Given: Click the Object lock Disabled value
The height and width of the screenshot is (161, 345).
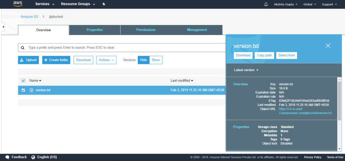Looking at the screenshot, I should [286, 143].
